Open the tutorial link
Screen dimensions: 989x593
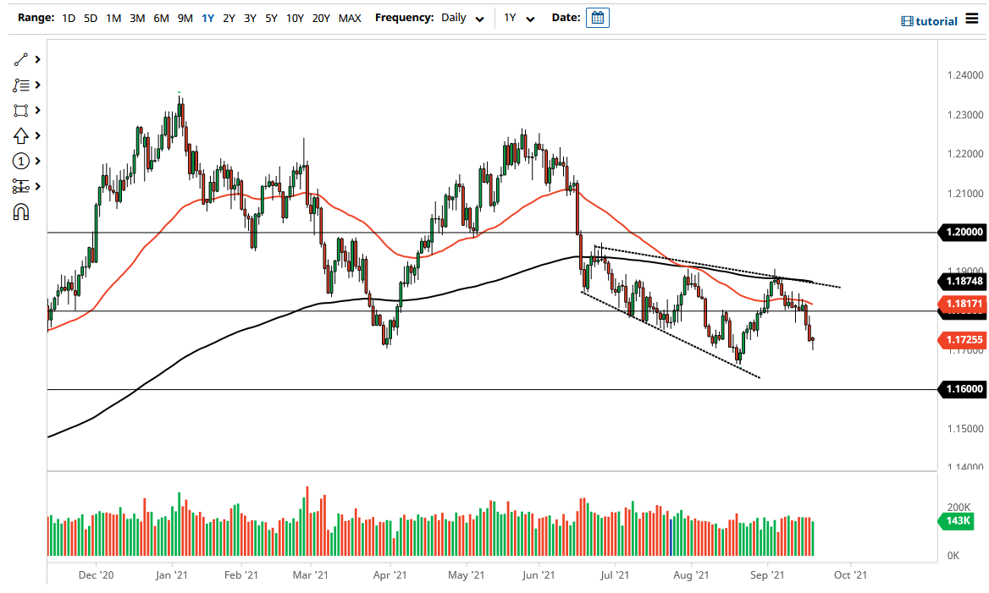(929, 21)
